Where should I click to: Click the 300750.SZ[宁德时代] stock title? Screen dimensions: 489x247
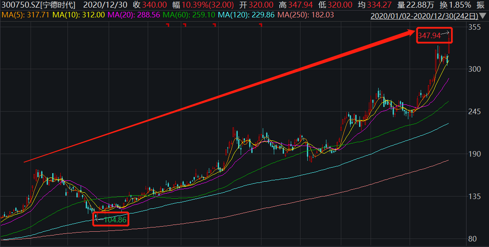tap(38, 5)
